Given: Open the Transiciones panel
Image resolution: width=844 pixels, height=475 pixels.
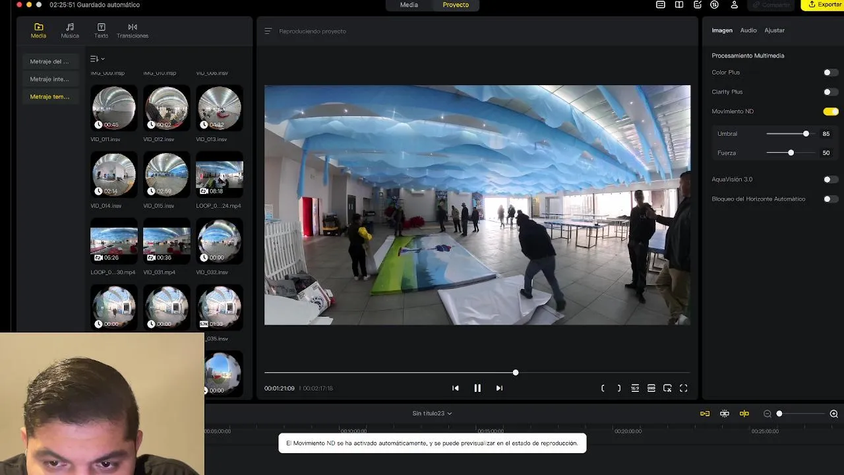Looking at the screenshot, I should click(133, 30).
